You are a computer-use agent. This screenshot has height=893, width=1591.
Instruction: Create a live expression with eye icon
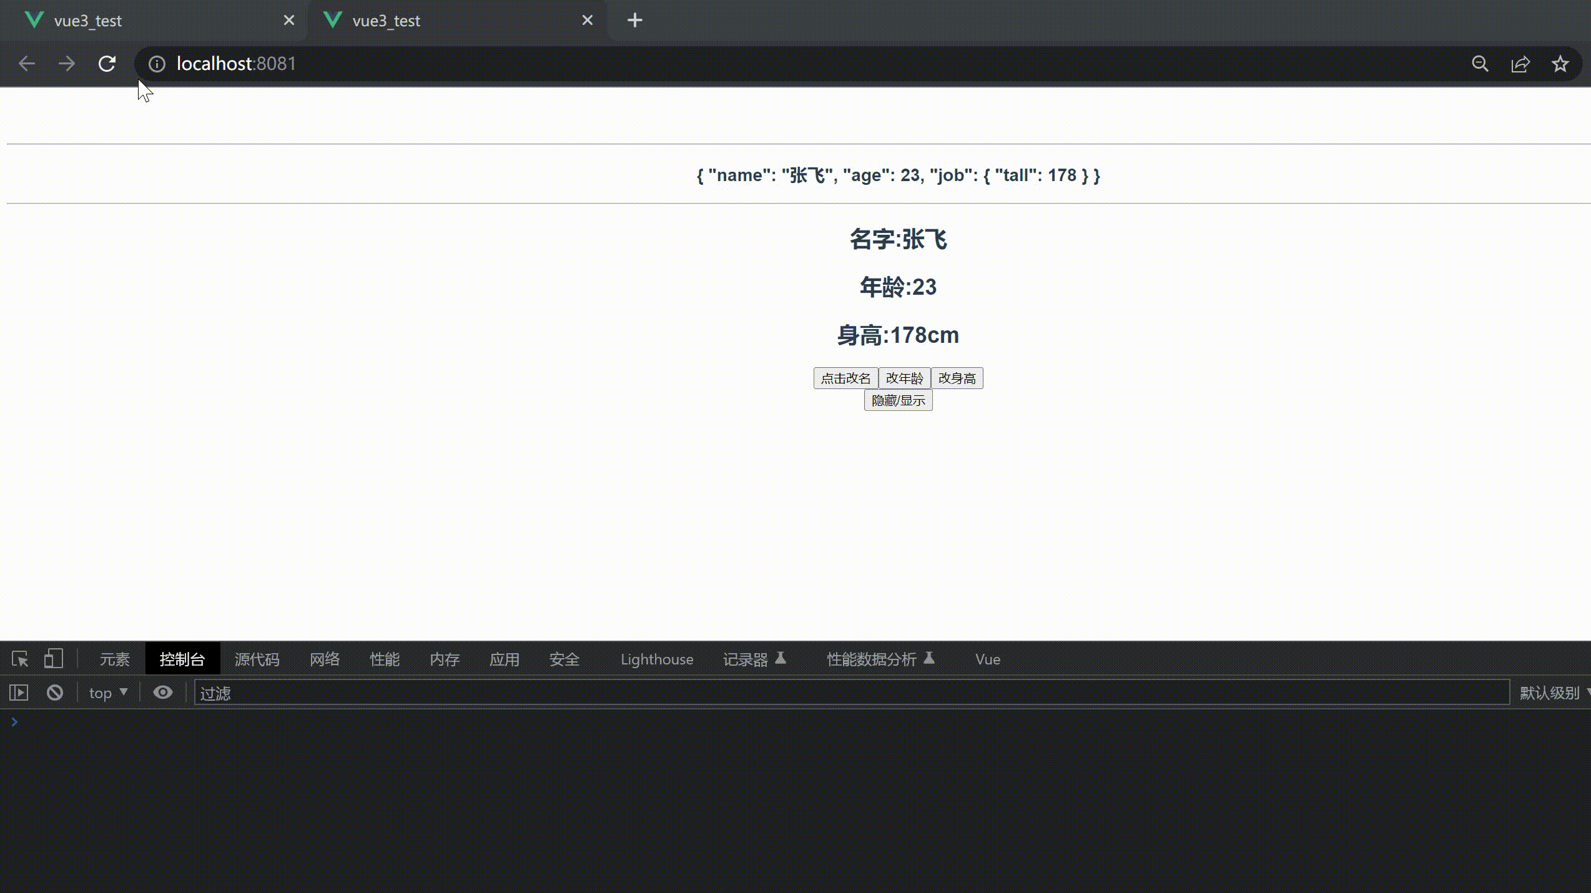tap(162, 693)
